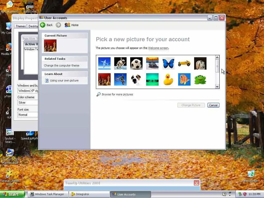Minimize the User Accounts window
Screen dimensions: 264x198
[x=210, y=18]
